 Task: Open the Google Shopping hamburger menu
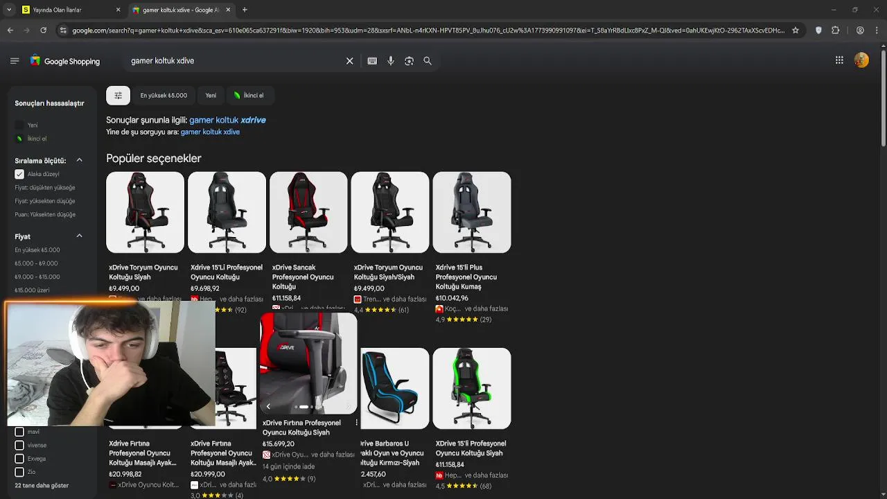click(15, 61)
